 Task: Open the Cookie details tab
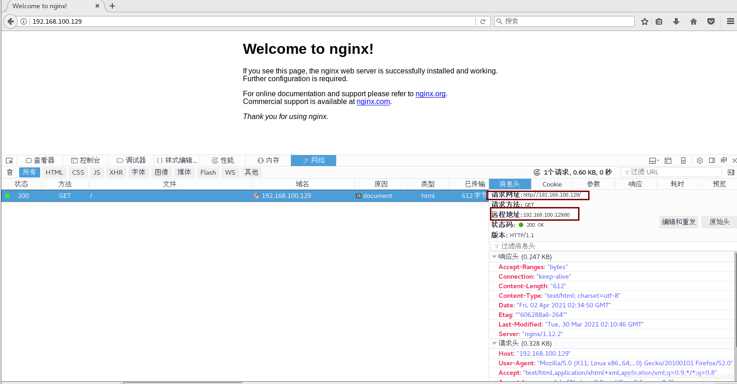[x=552, y=184]
